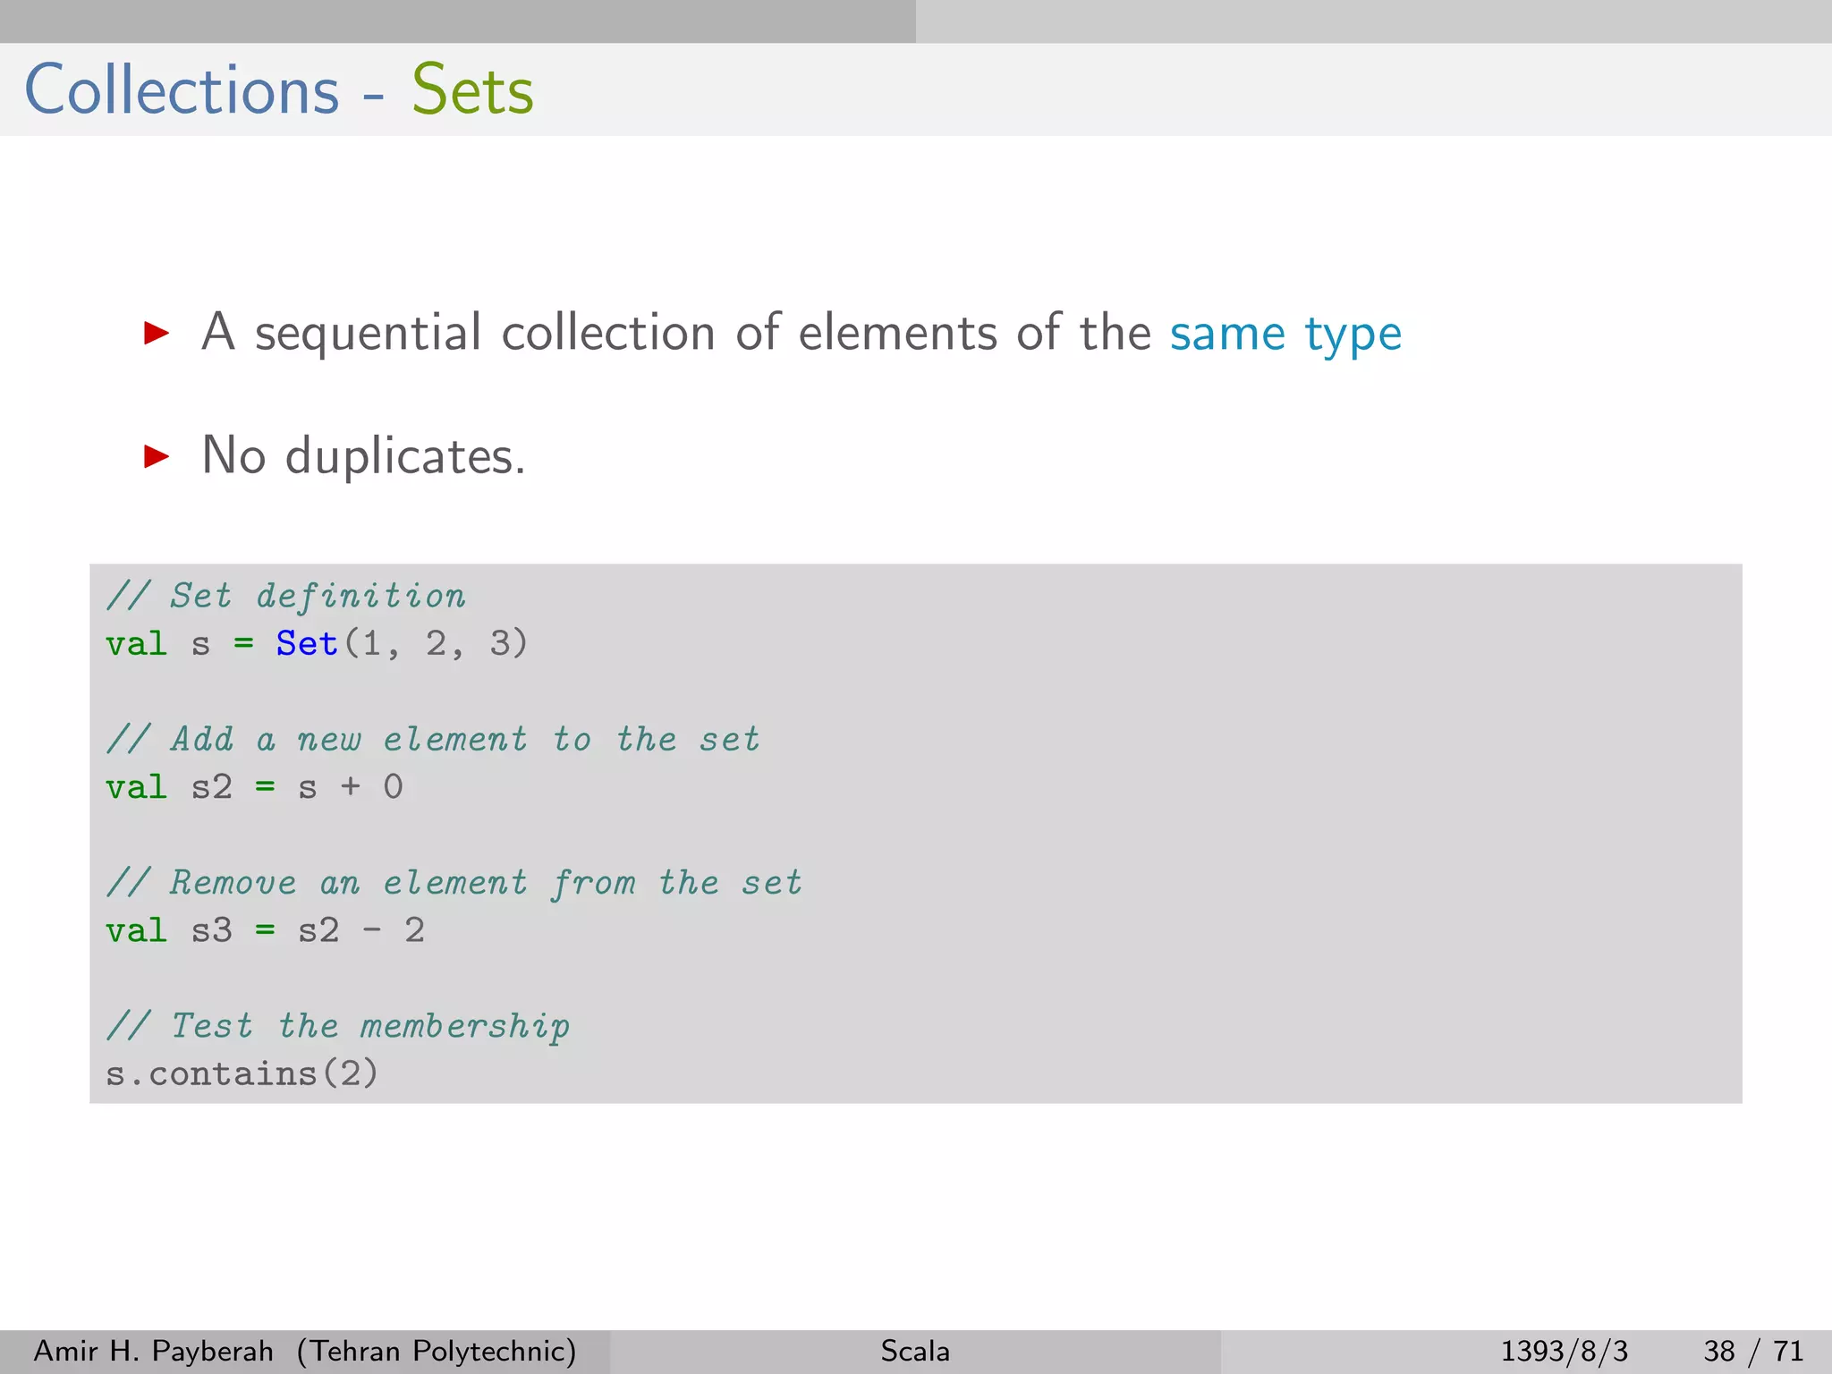Click the code line 'val s2 = s + 0'
Image resolution: width=1832 pixels, height=1374 pixels.
tap(254, 787)
